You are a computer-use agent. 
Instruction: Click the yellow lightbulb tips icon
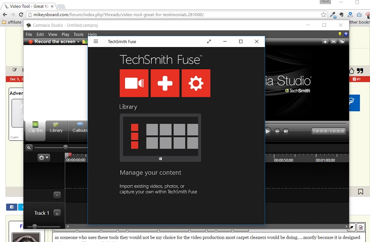[339, 34]
